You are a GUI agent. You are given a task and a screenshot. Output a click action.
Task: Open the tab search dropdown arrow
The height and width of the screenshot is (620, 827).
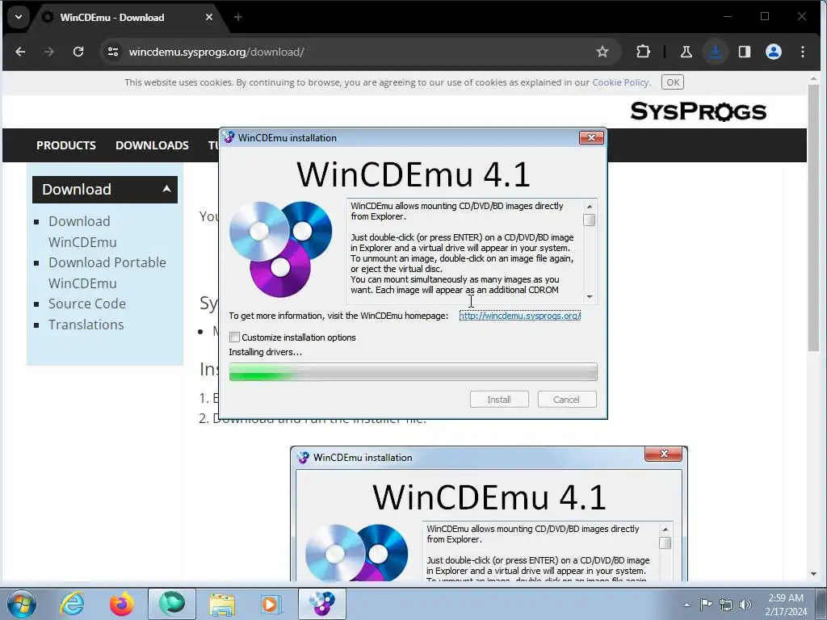click(x=19, y=17)
